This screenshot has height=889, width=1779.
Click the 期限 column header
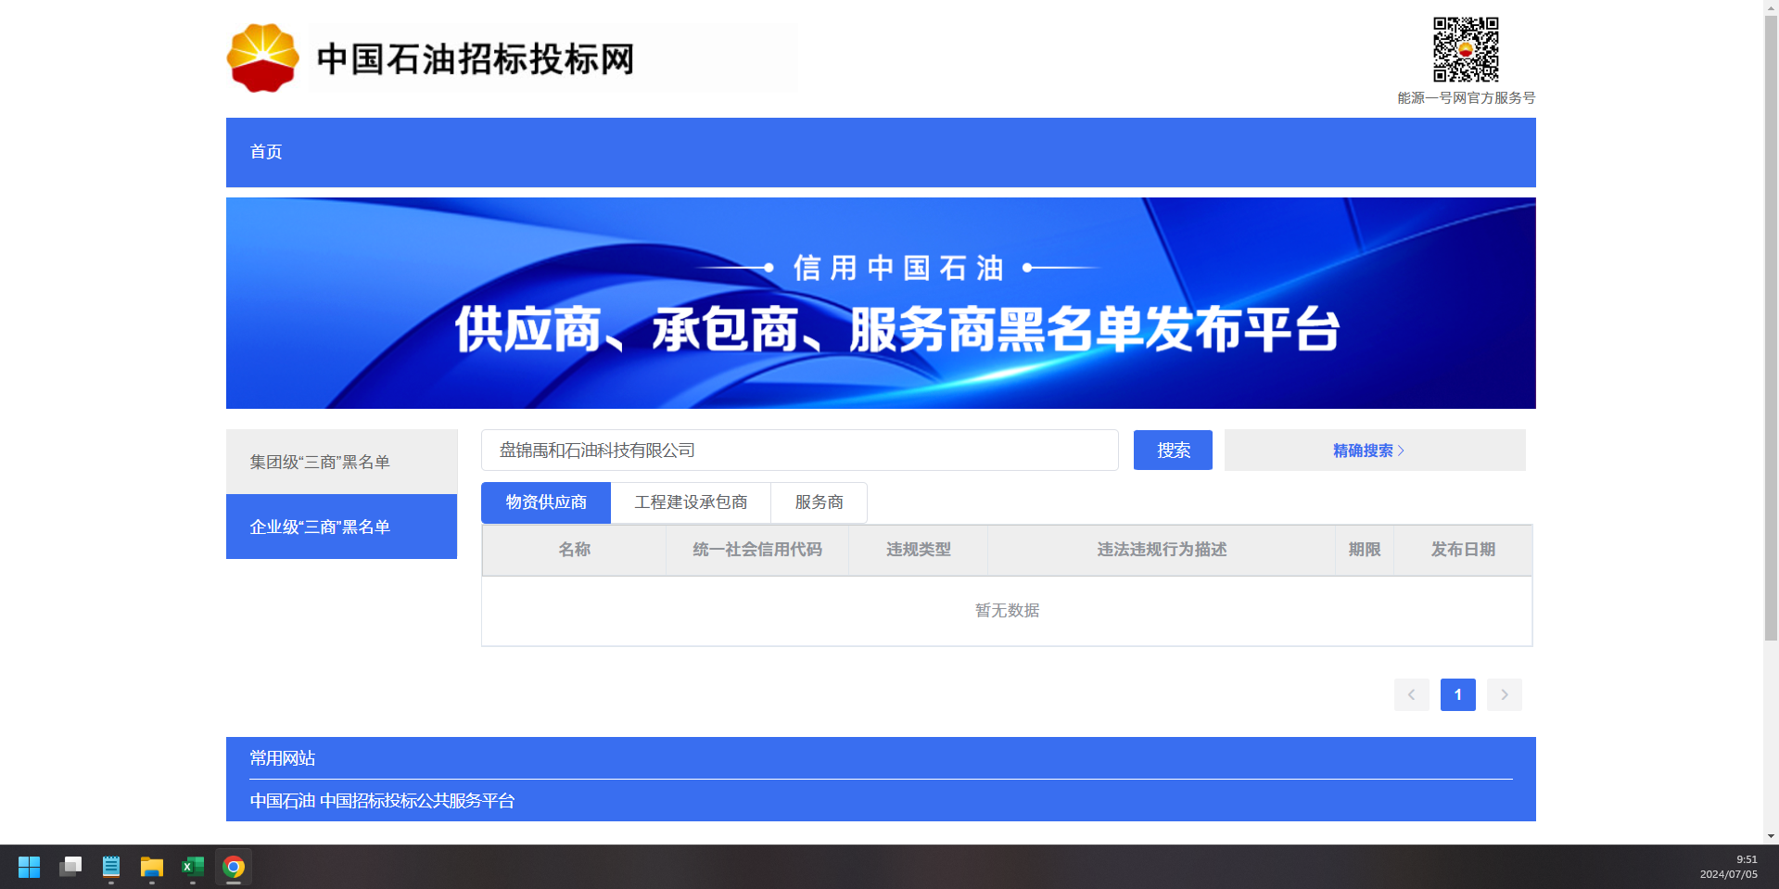tap(1365, 550)
